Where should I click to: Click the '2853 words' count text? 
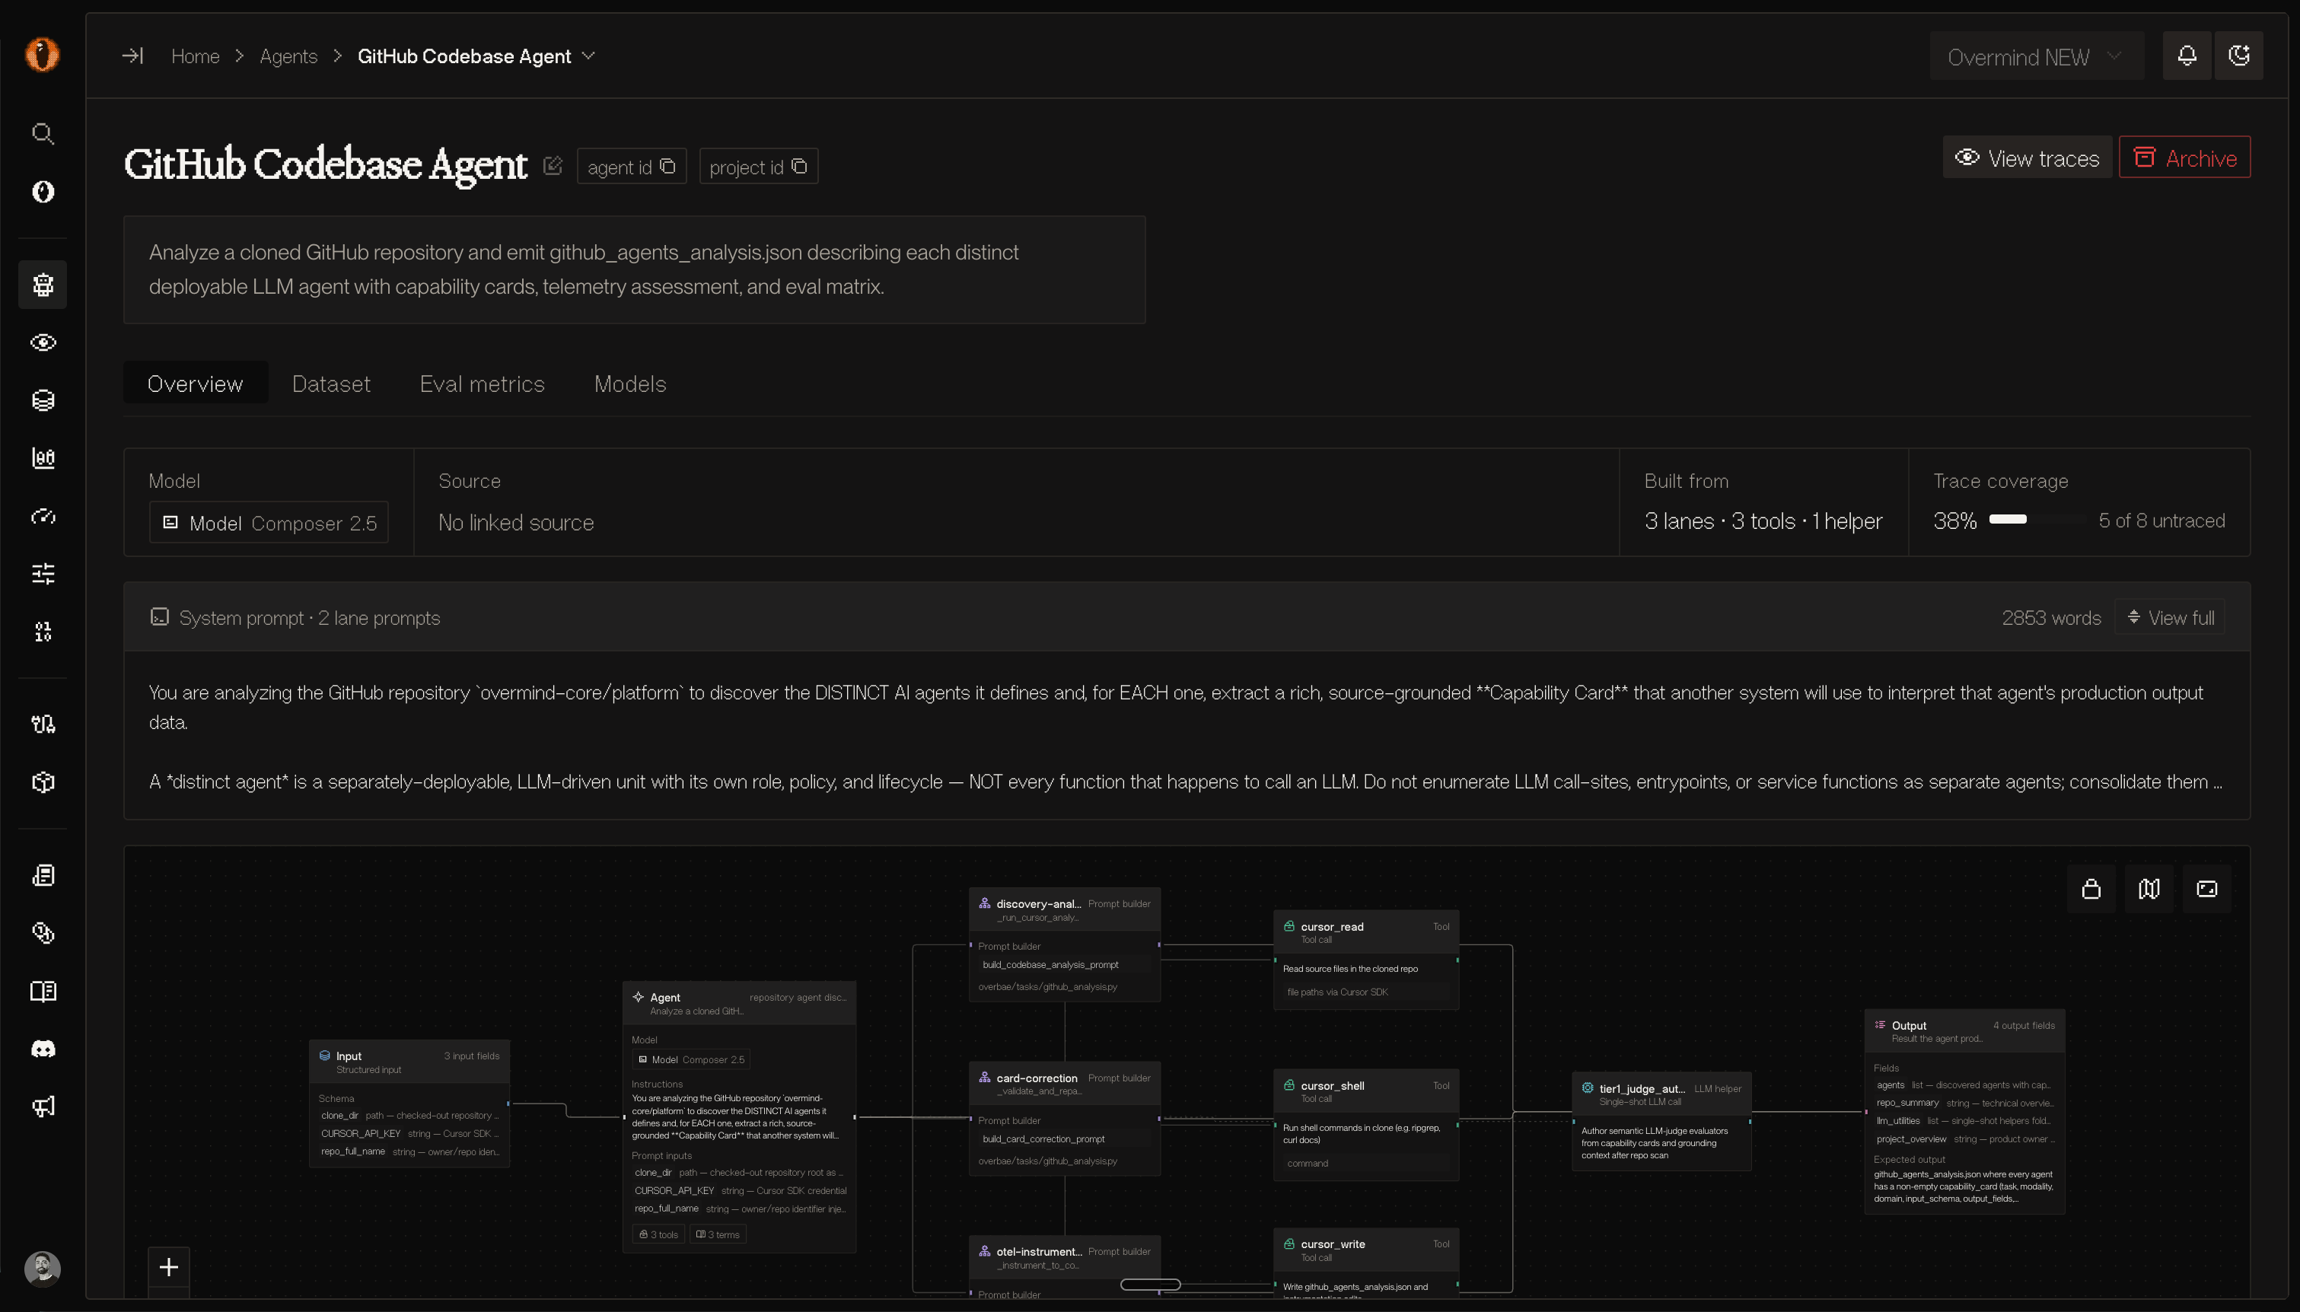pyautogui.click(x=2050, y=618)
